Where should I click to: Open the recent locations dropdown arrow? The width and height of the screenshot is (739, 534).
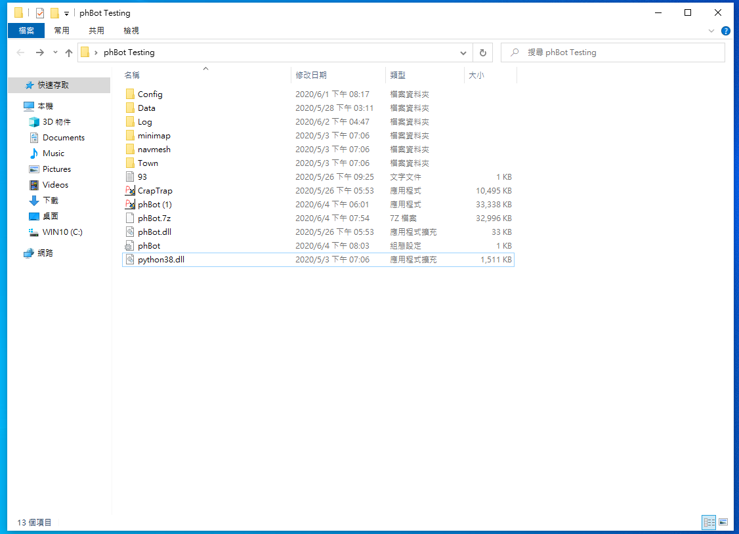[55, 52]
